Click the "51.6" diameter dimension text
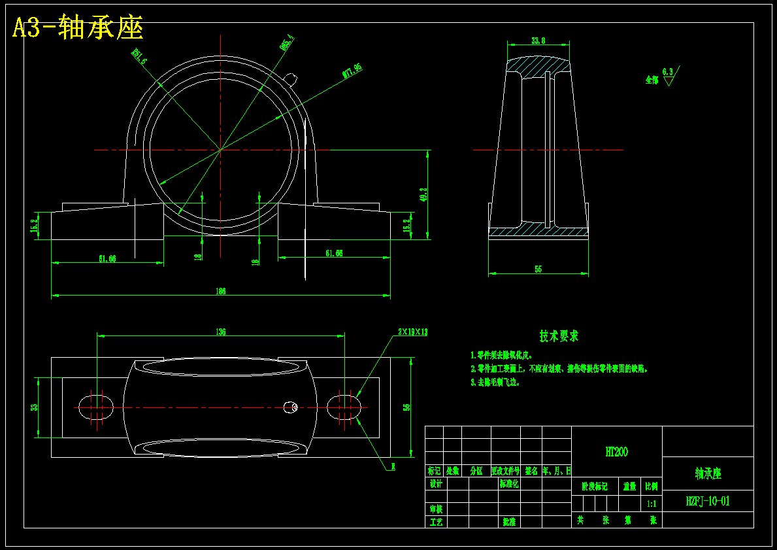Viewport: 777px width, 550px height. coord(139,56)
